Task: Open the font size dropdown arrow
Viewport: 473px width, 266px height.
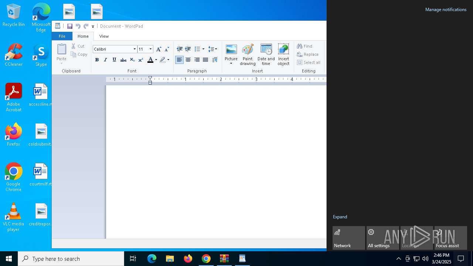Action: [150, 49]
